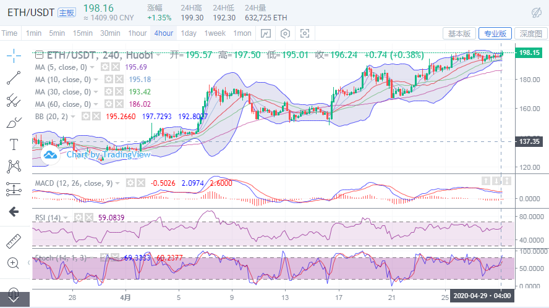The width and height of the screenshot is (549, 308).
Task: Expand the MA (10, close, 0) dropdown arrow
Action: (96, 80)
